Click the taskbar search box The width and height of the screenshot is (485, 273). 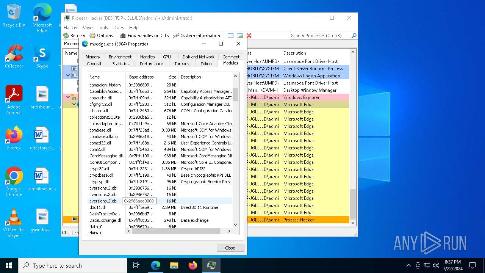[73, 265]
